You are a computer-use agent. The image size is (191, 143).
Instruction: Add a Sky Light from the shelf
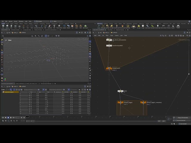[x=139, y=27]
